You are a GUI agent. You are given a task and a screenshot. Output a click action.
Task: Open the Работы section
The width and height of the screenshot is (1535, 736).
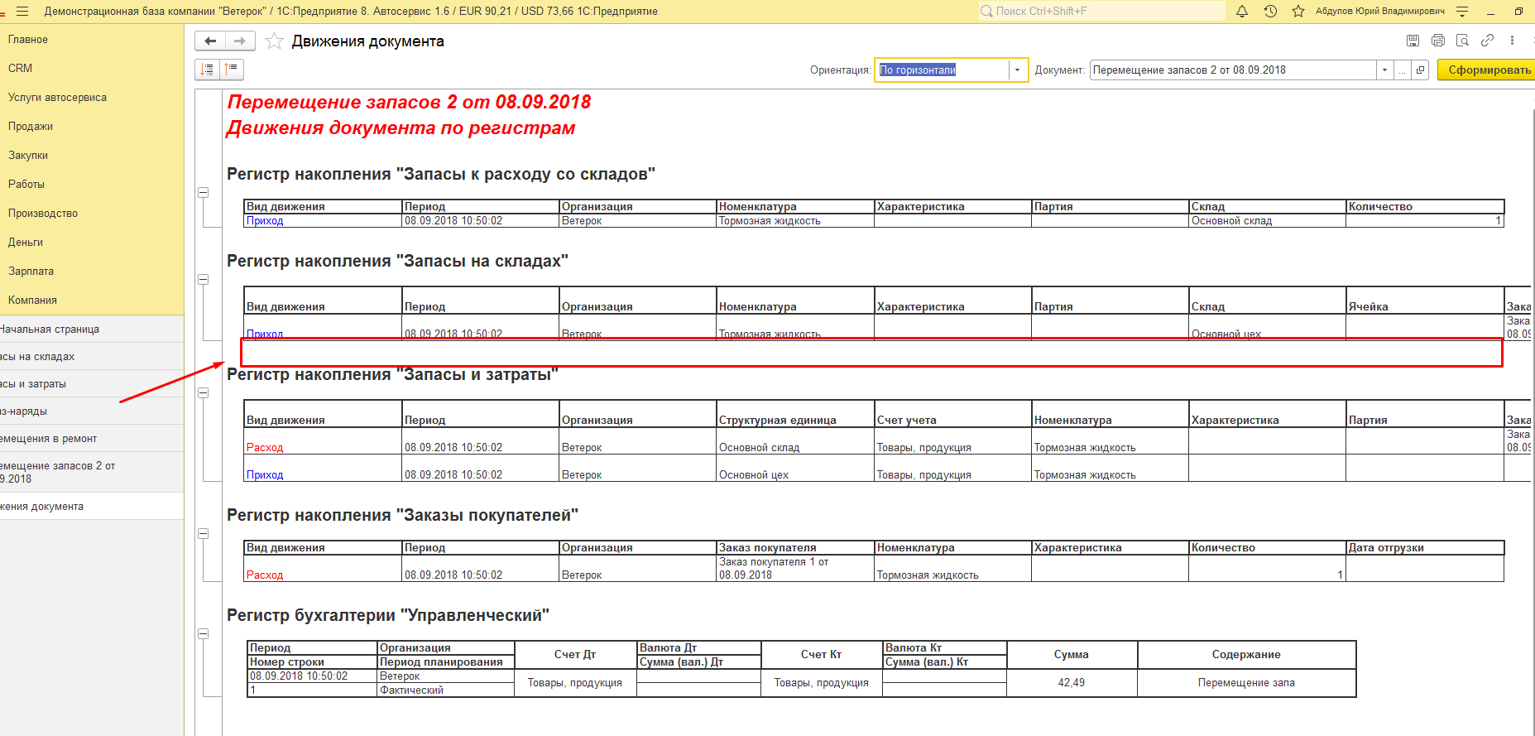tap(26, 185)
